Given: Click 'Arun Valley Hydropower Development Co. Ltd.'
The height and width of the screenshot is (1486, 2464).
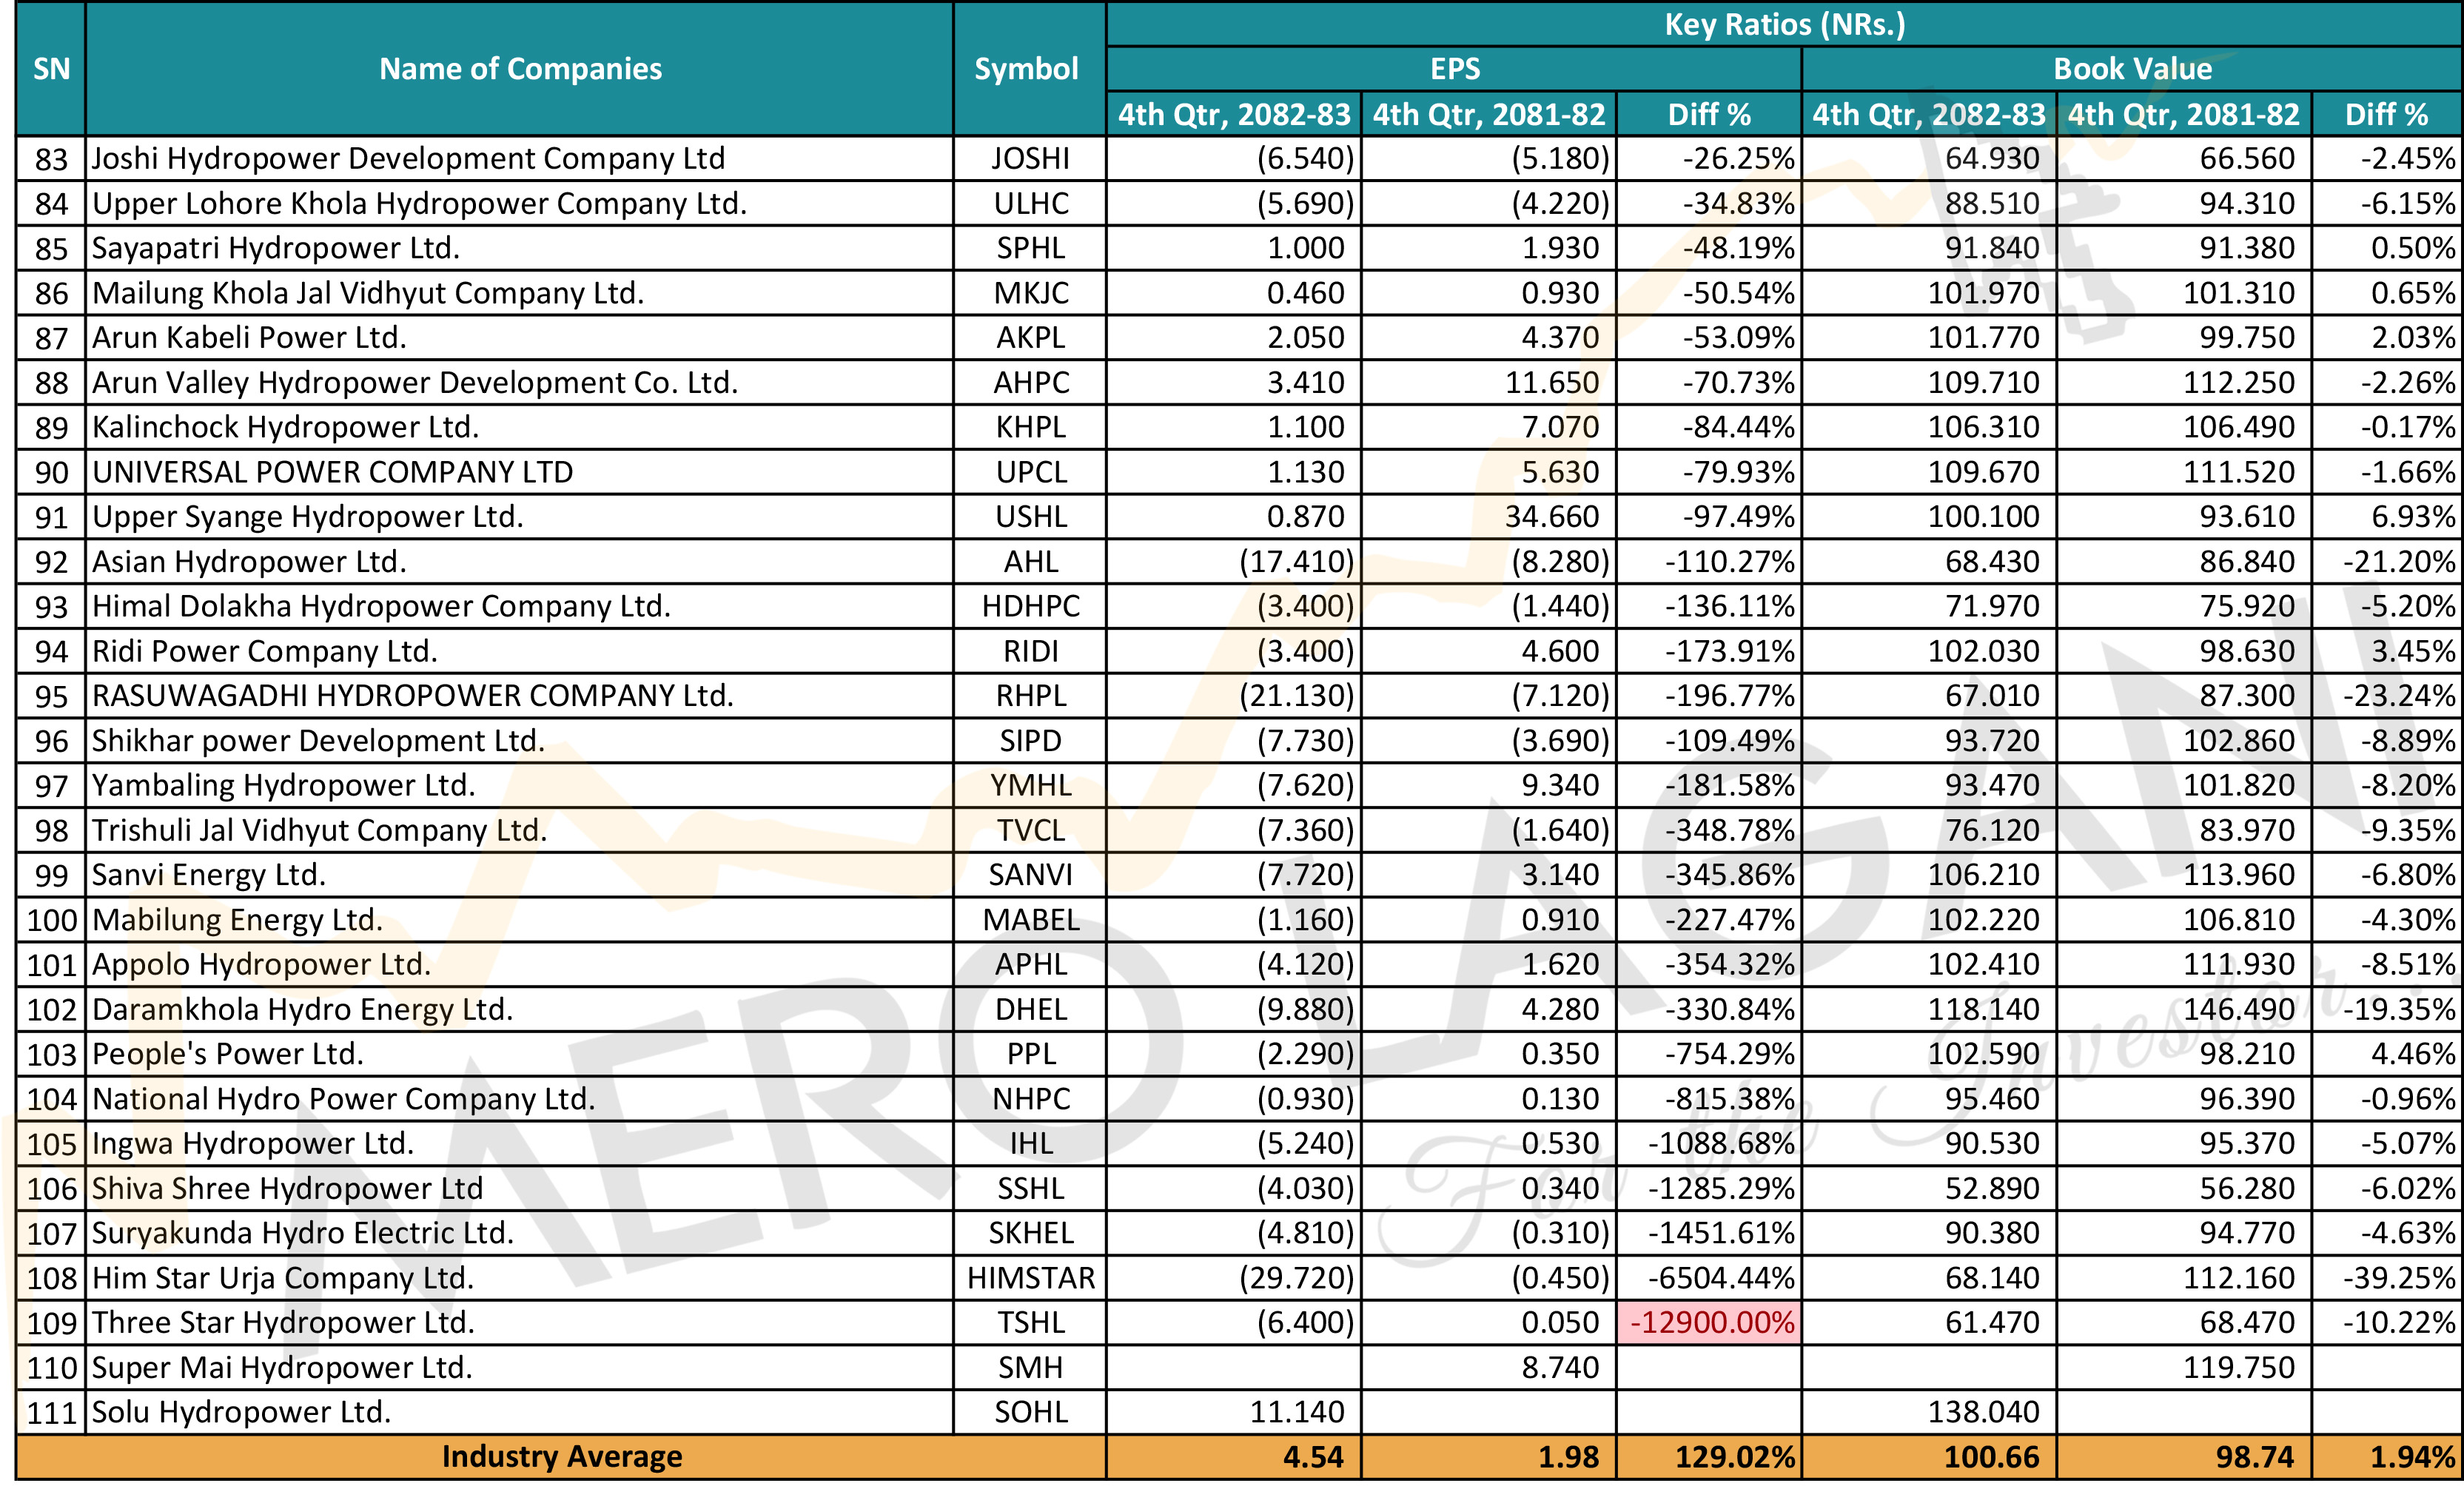Looking at the screenshot, I should [415, 382].
